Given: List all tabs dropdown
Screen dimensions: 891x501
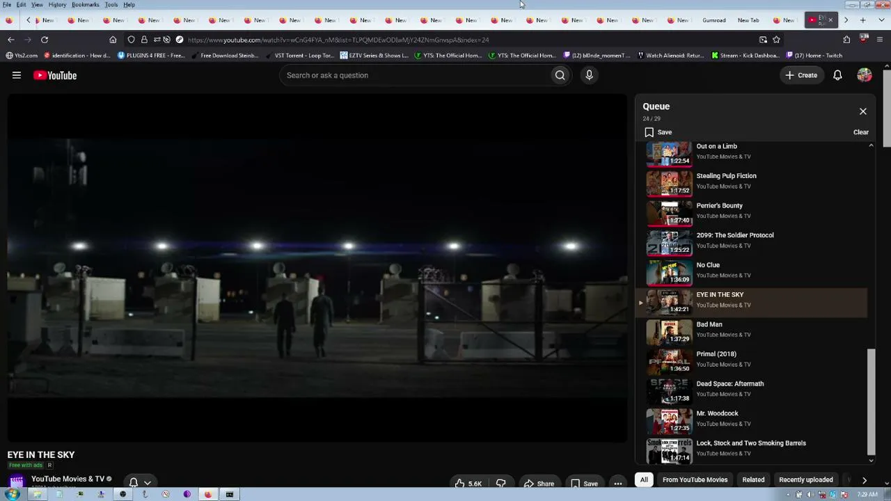Looking at the screenshot, I should click(881, 20).
